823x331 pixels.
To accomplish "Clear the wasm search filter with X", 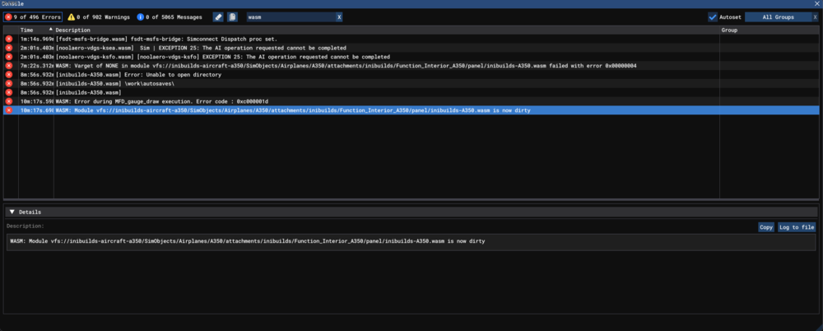I will [x=339, y=17].
